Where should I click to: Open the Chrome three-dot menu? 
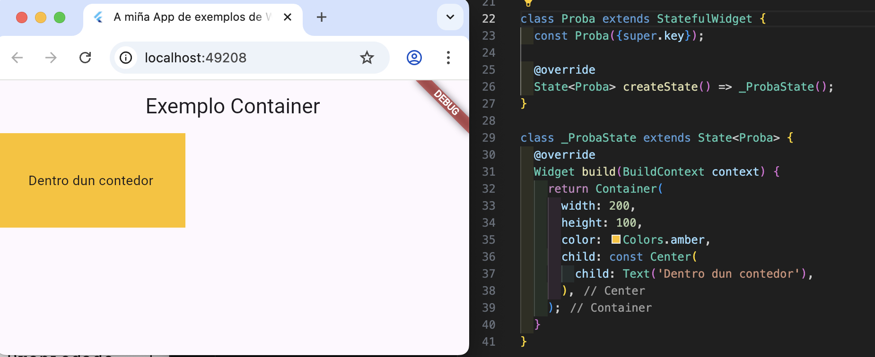(x=448, y=58)
